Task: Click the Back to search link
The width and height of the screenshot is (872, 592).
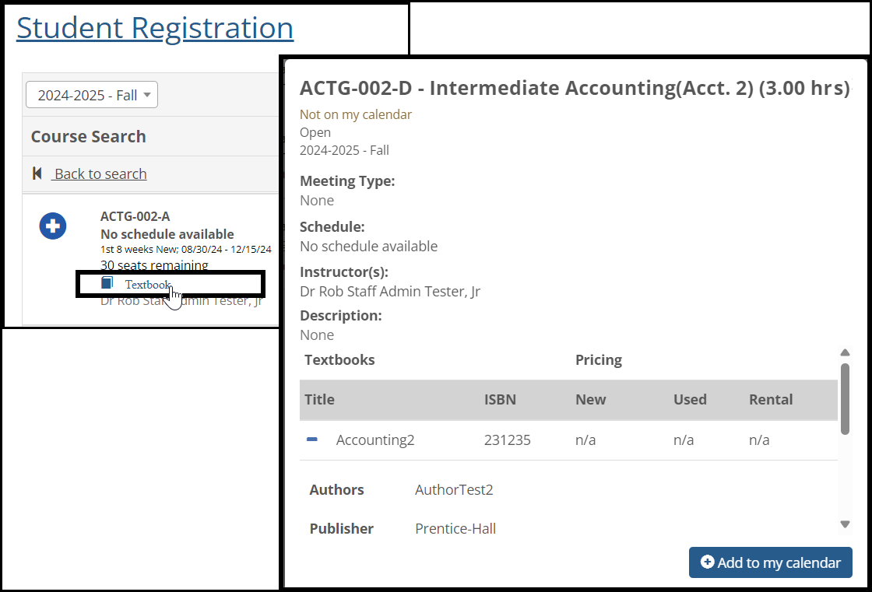Action: tap(100, 173)
